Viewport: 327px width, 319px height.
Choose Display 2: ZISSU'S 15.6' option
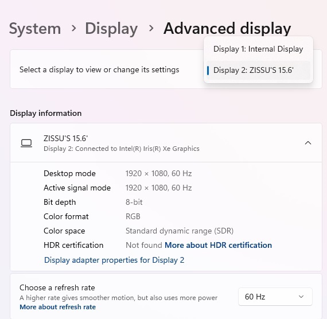click(258, 71)
